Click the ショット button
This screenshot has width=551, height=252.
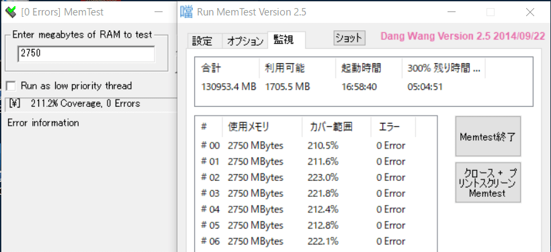pyautogui.click(x=349, y=38)
